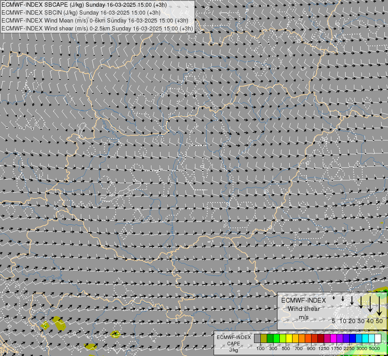Click the 900 value on CAPE scale
Image resolution: width=388 pixels, height=356 pixels.
311,348
